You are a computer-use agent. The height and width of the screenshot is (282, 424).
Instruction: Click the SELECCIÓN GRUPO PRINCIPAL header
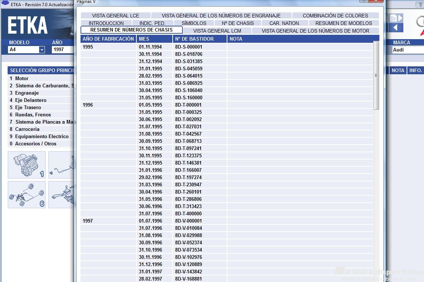41,70
